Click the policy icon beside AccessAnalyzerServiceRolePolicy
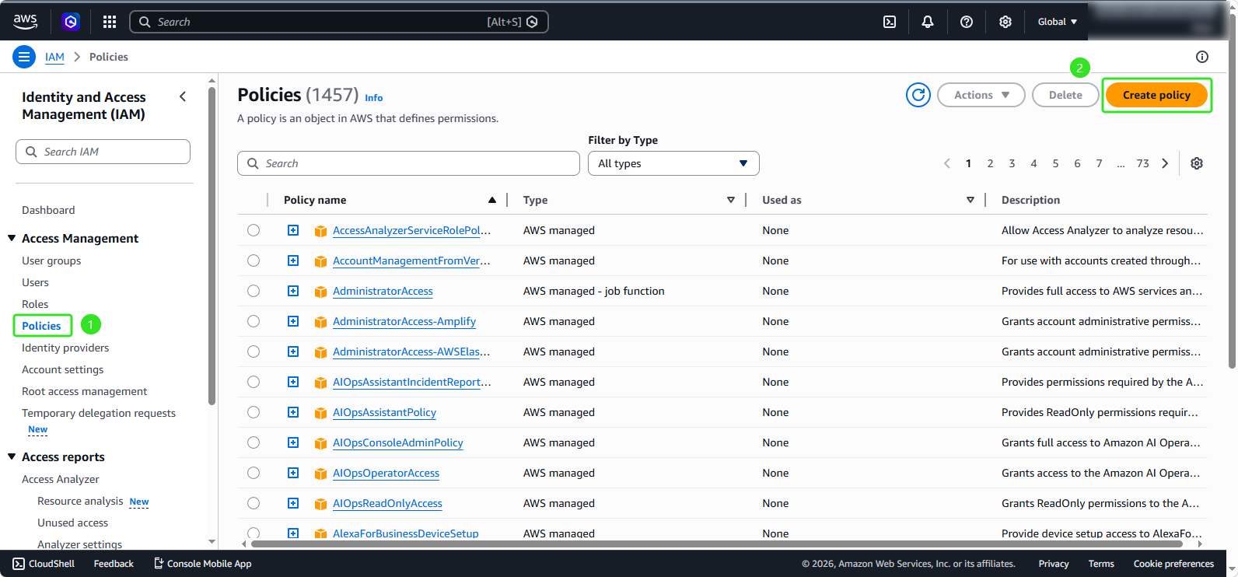The width and height of the screenshot is (1238, 577). pyautogui.click(x=320, y=231)
